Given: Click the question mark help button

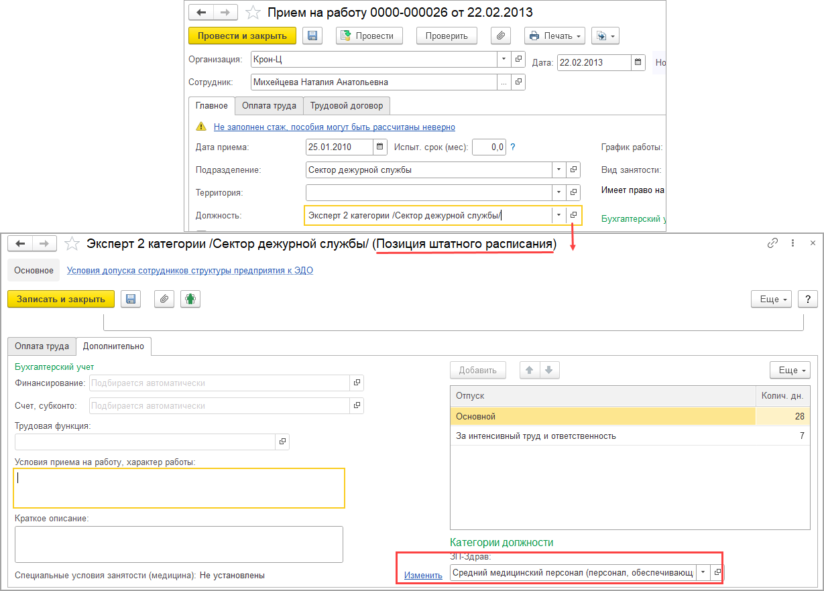Looking at the screenshot, I should 808,299.
